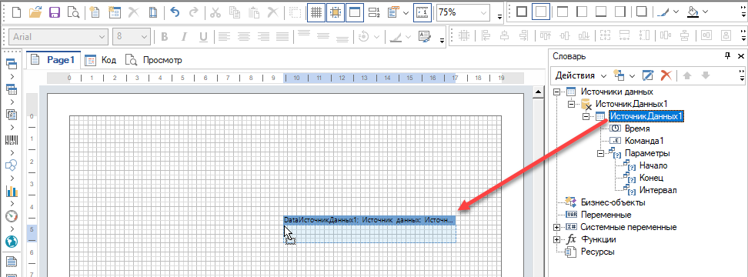The width and height of the screenshot is (748, 277).
Task: Select the Gauge component tool
Action: 11,216
